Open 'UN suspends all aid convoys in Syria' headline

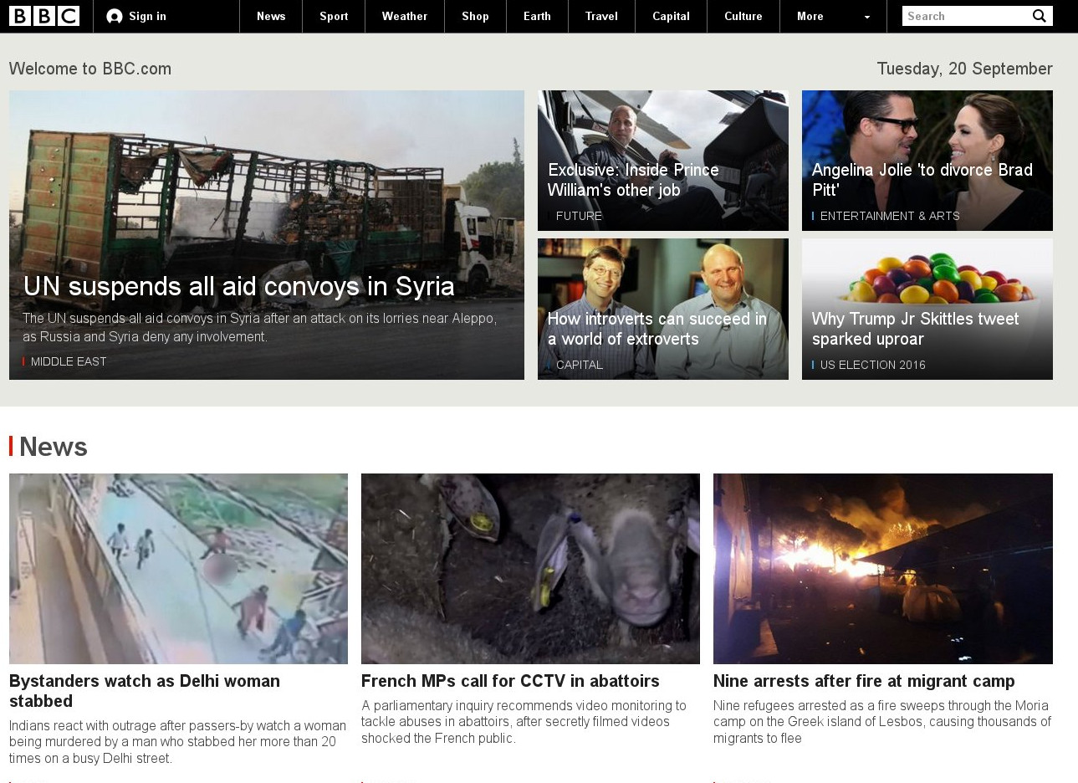point(238,286)
